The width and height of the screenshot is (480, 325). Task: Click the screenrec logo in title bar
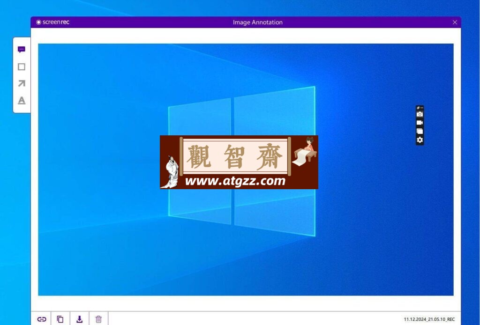tap(52, 22)
